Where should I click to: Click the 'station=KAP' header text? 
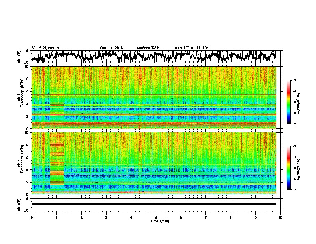coord(148,48)
